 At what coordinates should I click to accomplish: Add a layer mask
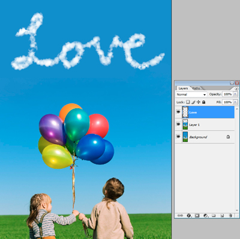coord(197,216)
